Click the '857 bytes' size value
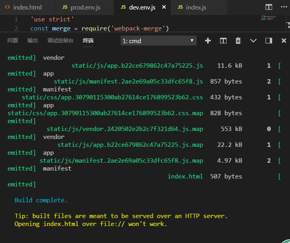The width and height of the screenshot is (290, 243). pyautogui.click(x=226, y=82)
